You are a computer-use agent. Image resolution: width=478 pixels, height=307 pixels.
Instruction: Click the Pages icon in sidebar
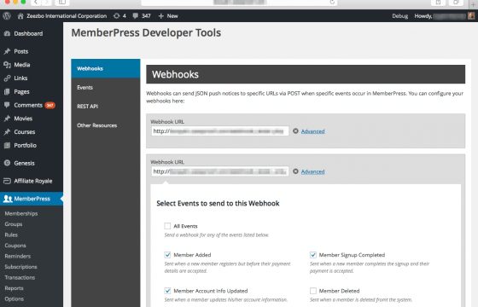7,91
